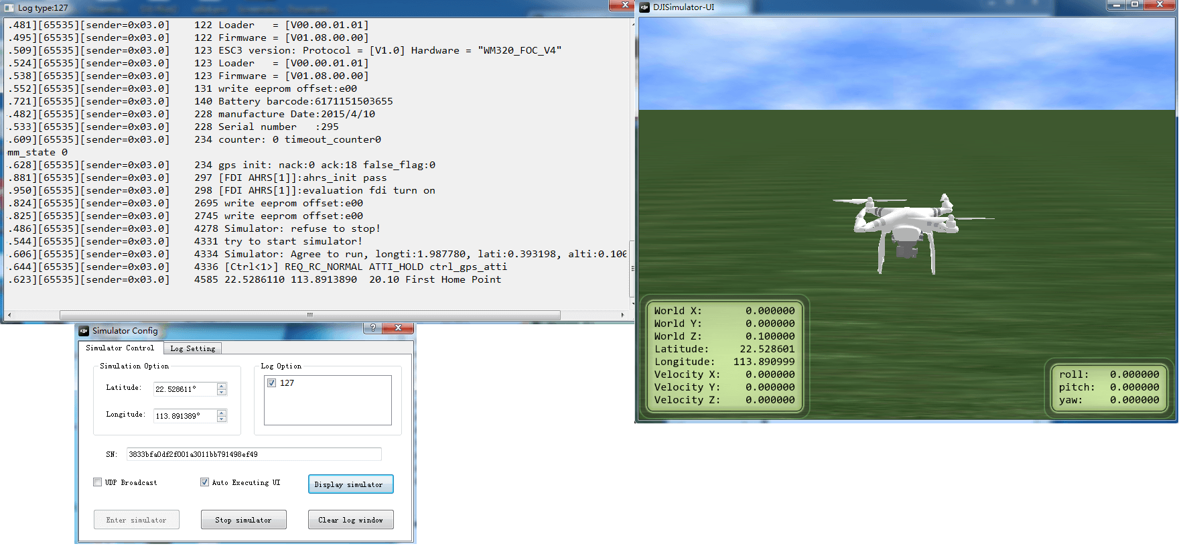Decrease Longitude with the down spinner arrow
Image resolution: width=1181 pixels, height=552 pixels.
[222, 419]
